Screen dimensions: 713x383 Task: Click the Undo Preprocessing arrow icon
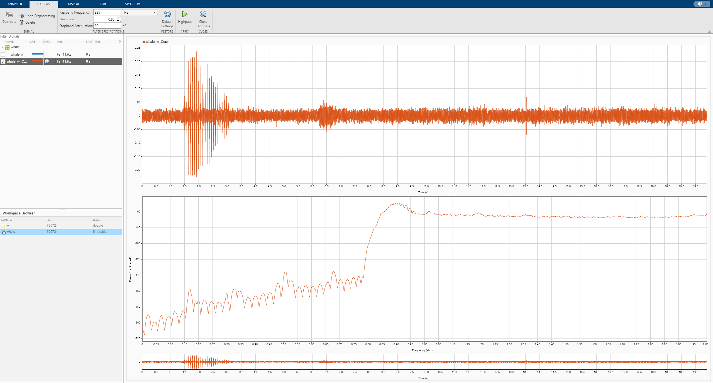point(21,16)
